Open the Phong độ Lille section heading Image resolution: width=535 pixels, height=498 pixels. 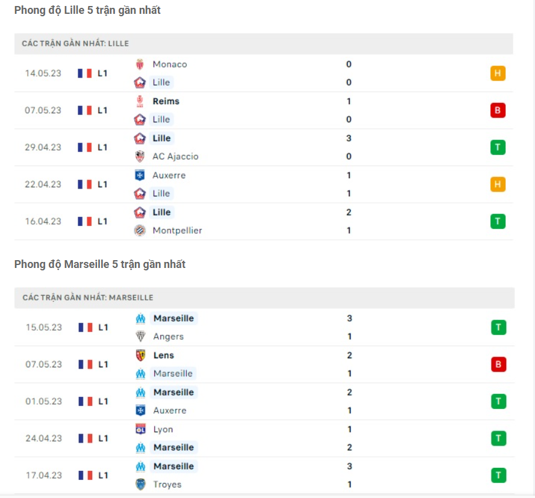[87, 10]
